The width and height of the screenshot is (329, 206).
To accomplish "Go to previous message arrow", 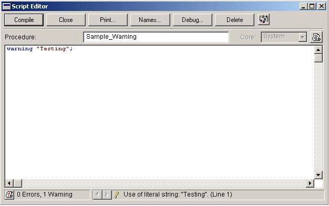I will 98,195.
